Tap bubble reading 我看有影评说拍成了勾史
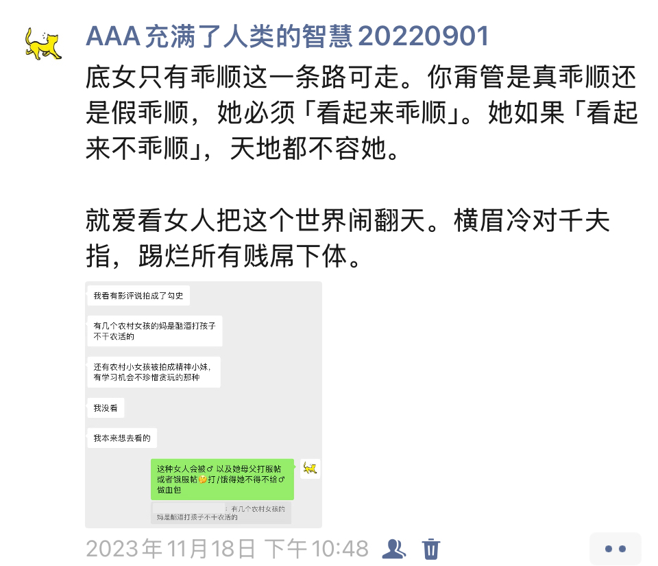 (x=138, y=296)
